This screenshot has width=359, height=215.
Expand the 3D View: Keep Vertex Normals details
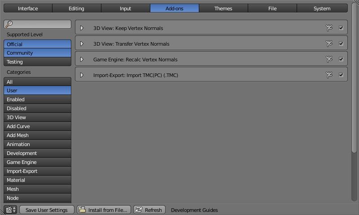click(x=82, y=28)
